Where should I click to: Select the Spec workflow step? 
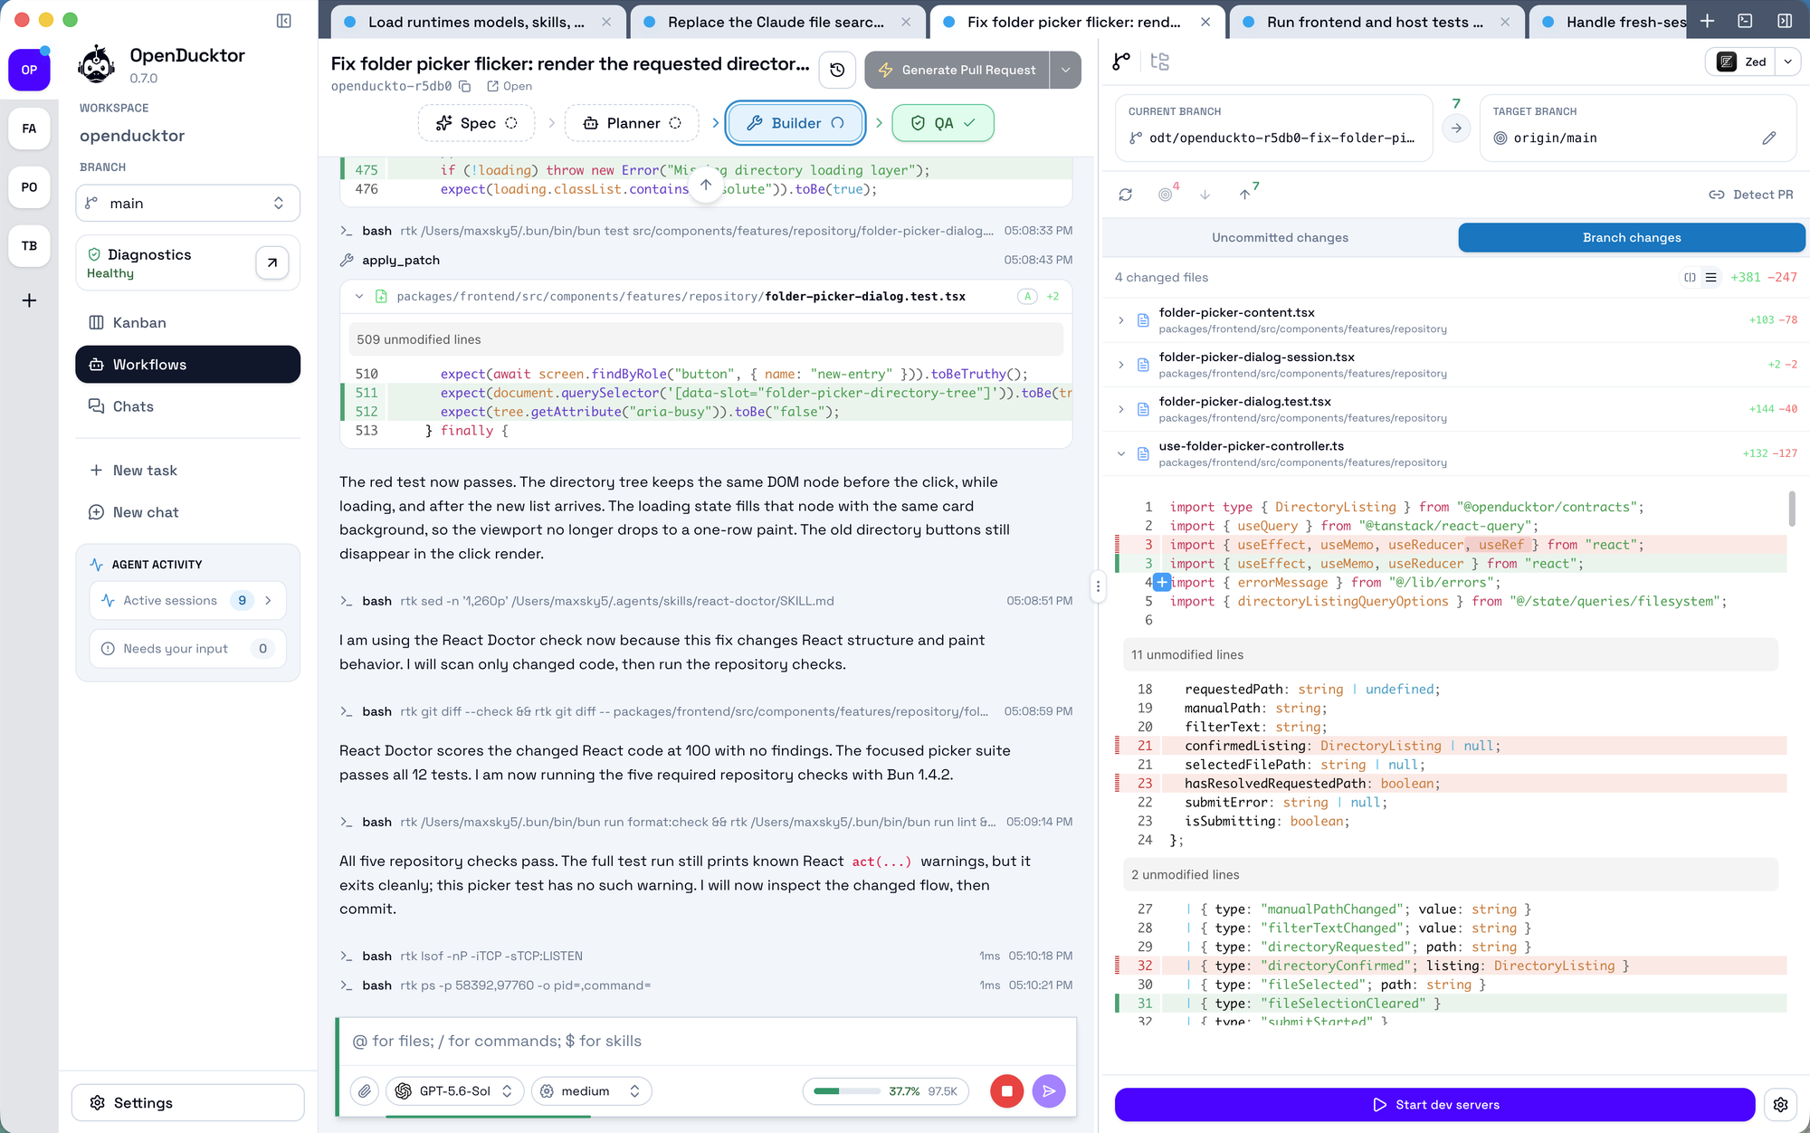coord(477,123)
